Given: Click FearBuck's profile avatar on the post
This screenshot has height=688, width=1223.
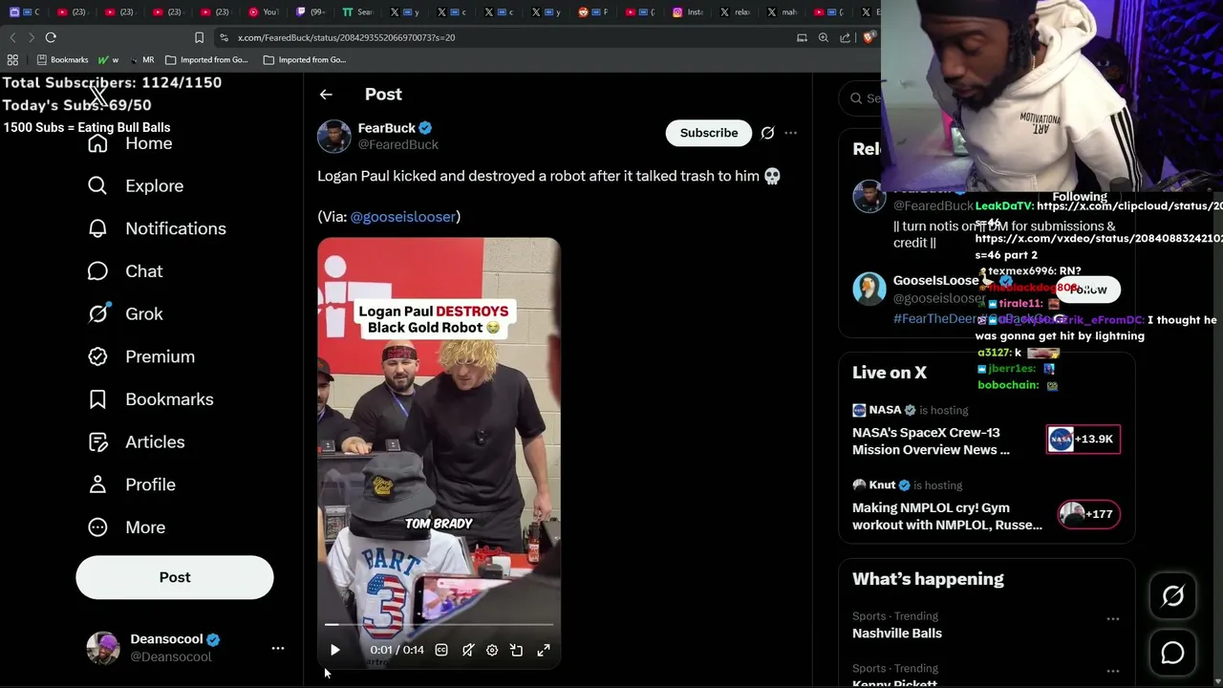Looking at the screenshot, I should click(334, 136).
